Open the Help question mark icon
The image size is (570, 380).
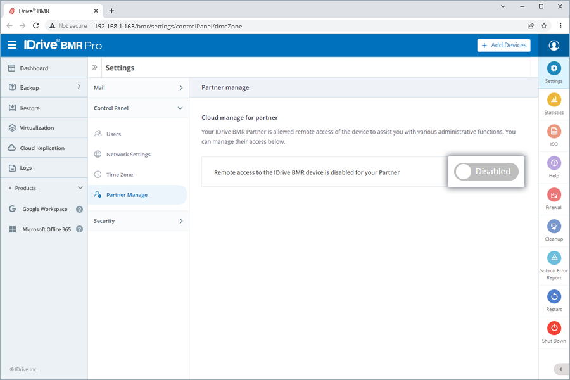554,163
